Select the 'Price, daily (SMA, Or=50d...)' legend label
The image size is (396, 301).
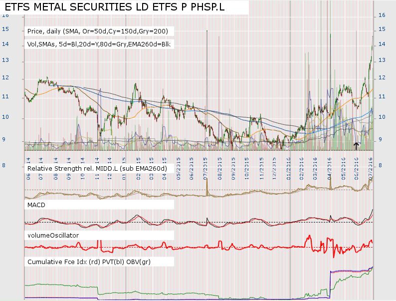point(97,31)
